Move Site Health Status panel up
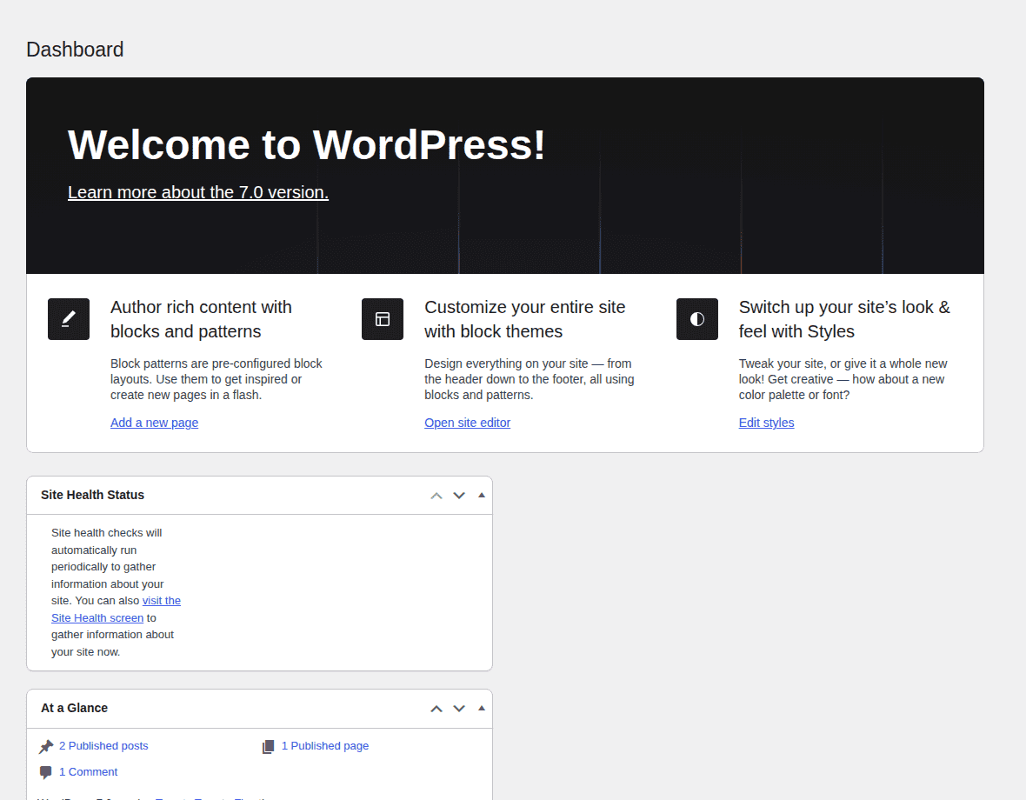Image resolution: width=1026 pixels, height=800 pixels. coord(436,496)
